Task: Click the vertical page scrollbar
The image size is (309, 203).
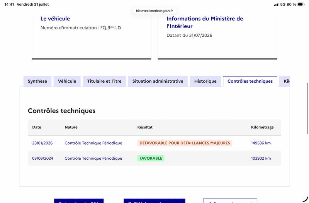Action: click(307, 109)
